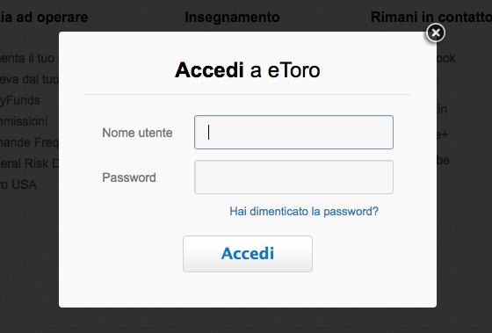The height and width of the screenshot is (333, 492).
Task: Open the link starting with eva dal tuo
Action: (30, 79)
